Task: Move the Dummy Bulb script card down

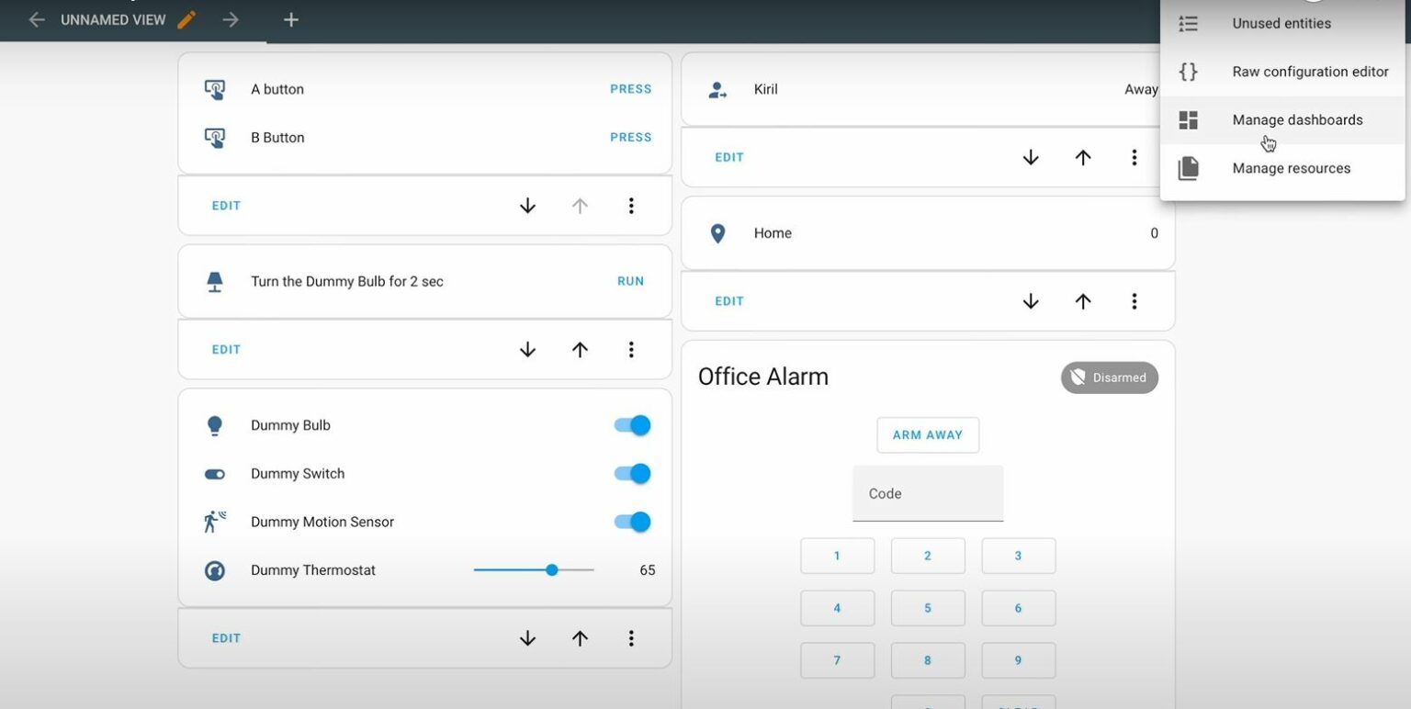Action: [527, 350]
